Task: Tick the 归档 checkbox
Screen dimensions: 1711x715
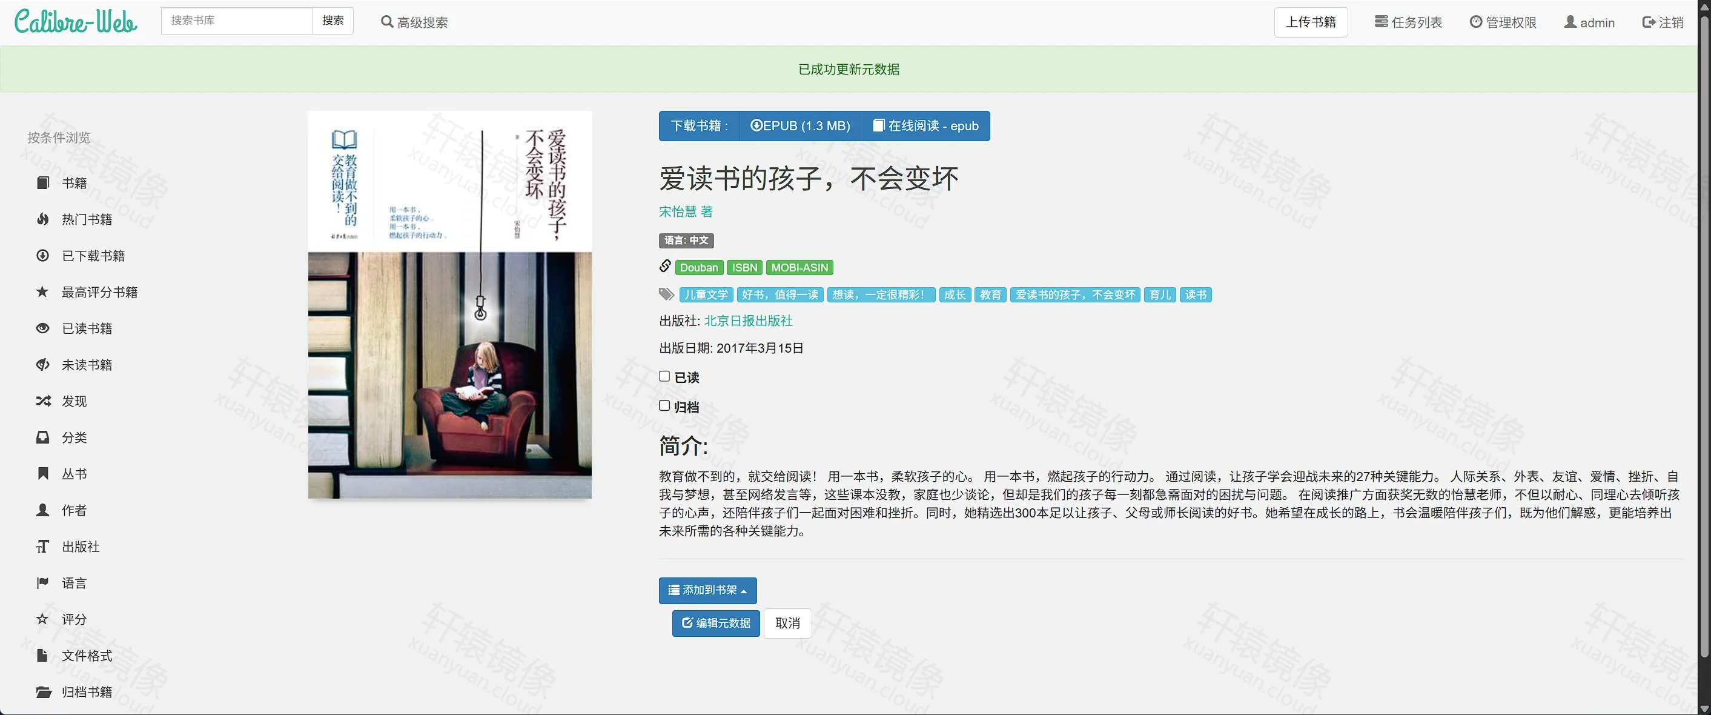Action: [x=664, y=405]
